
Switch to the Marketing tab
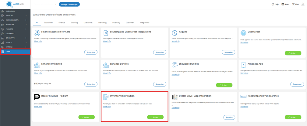(102, 22)
